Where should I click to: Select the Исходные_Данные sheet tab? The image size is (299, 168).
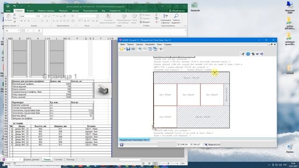pyautogui.click(x=32, y=160)
